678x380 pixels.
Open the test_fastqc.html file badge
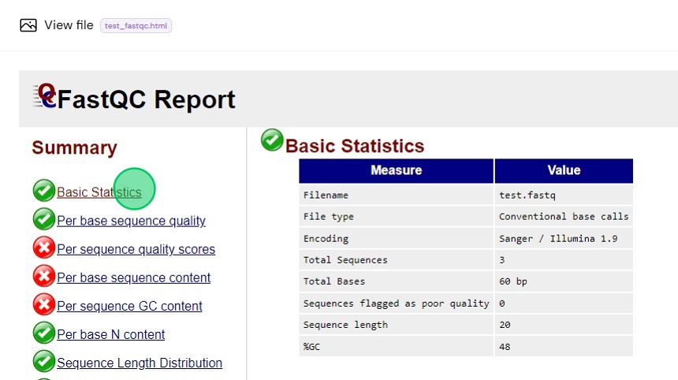(x=136, y=25)
